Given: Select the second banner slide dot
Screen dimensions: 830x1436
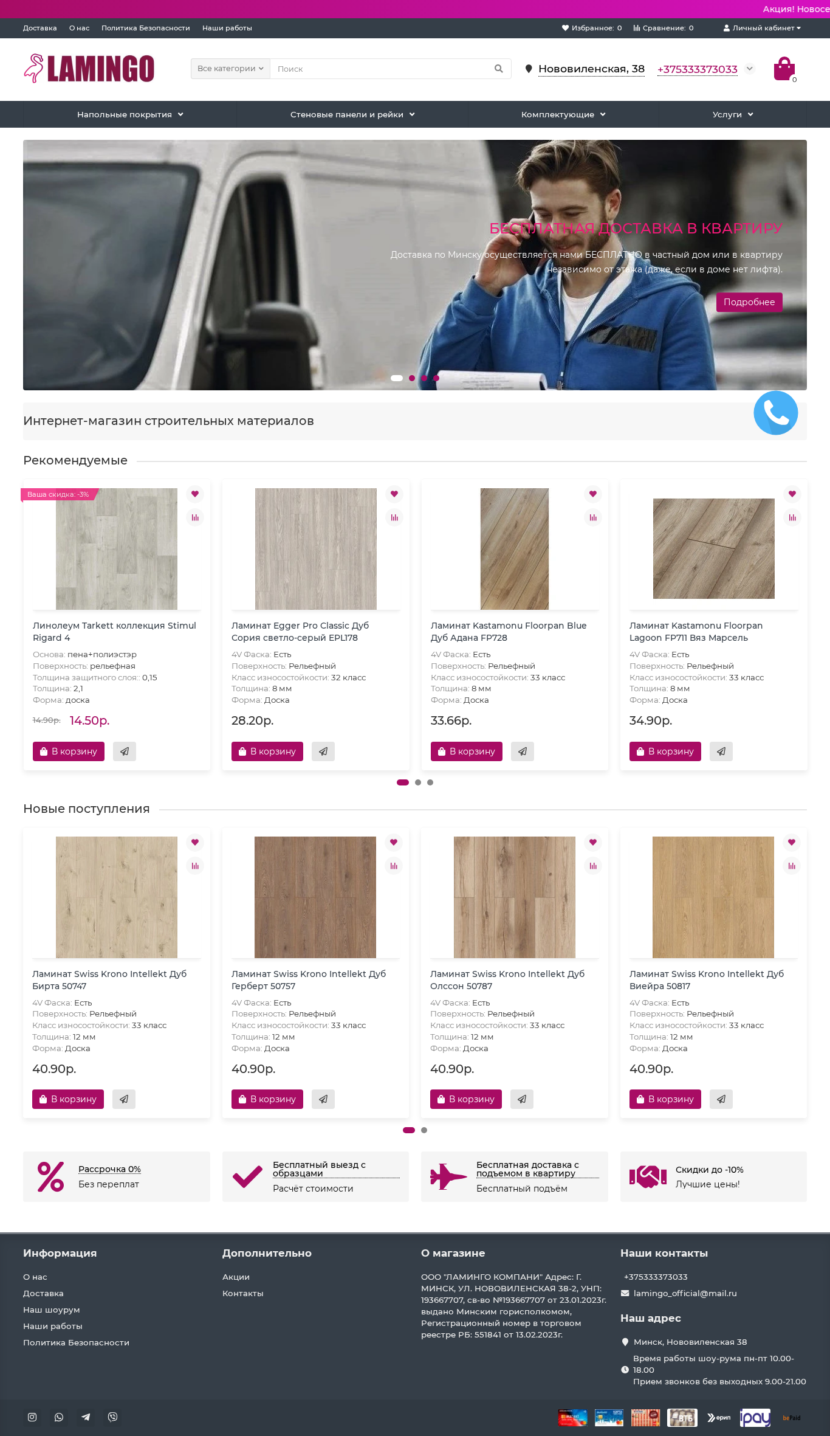Looking at the screenshot, I should 412,378.
